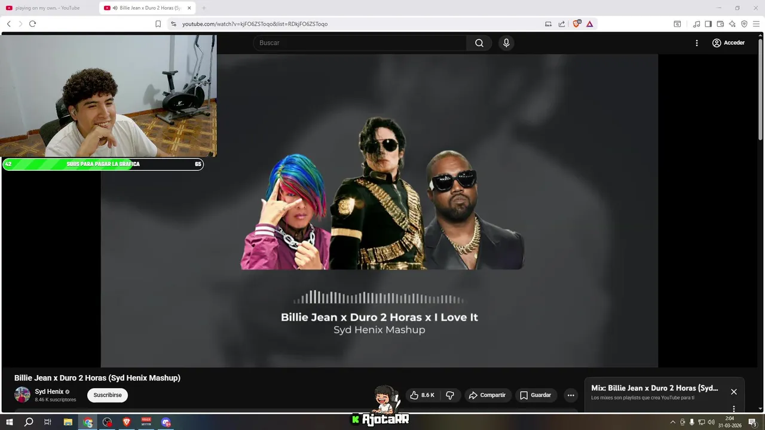
Task: Open OBS Studio taskbar icon
Action: click(x=107, y=422)
